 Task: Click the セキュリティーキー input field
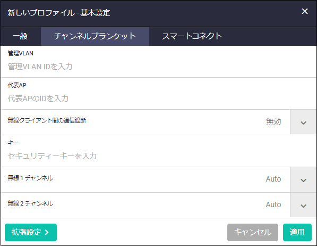158,156
